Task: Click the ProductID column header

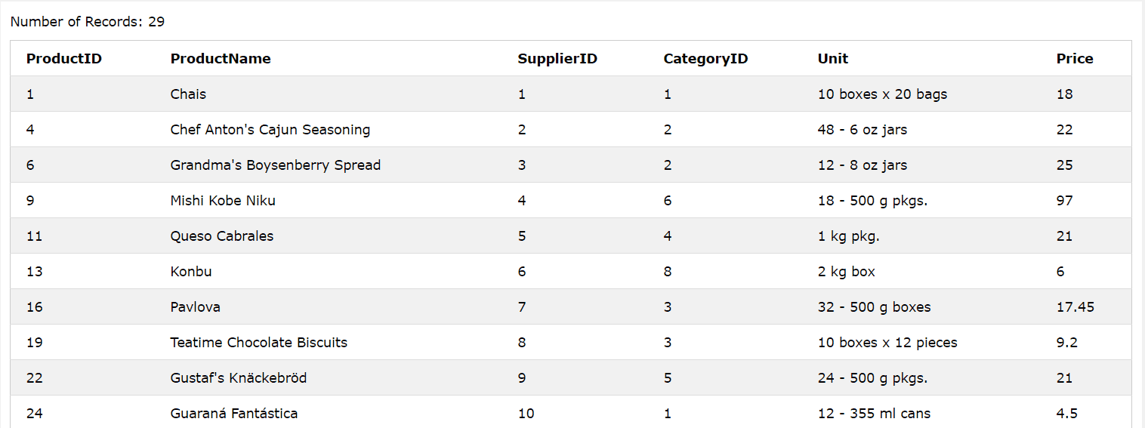Action: pyautogui.click(x=64, y=59)
